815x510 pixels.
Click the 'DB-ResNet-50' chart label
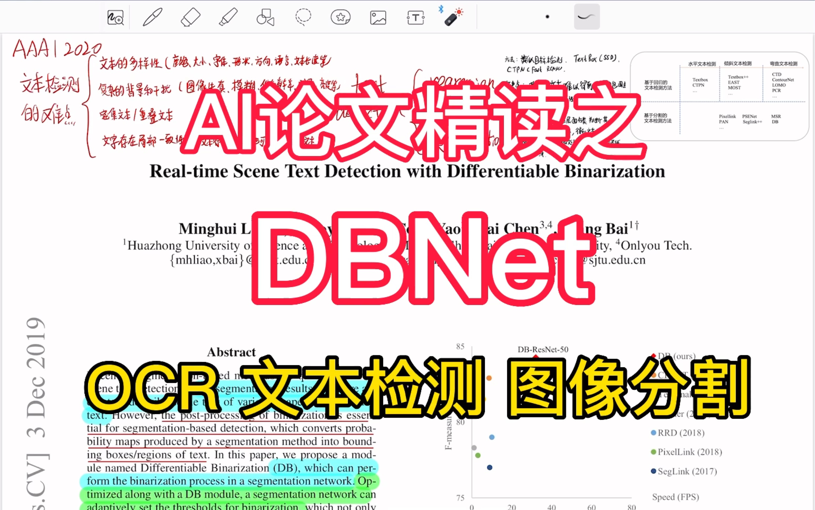point(543,349)
